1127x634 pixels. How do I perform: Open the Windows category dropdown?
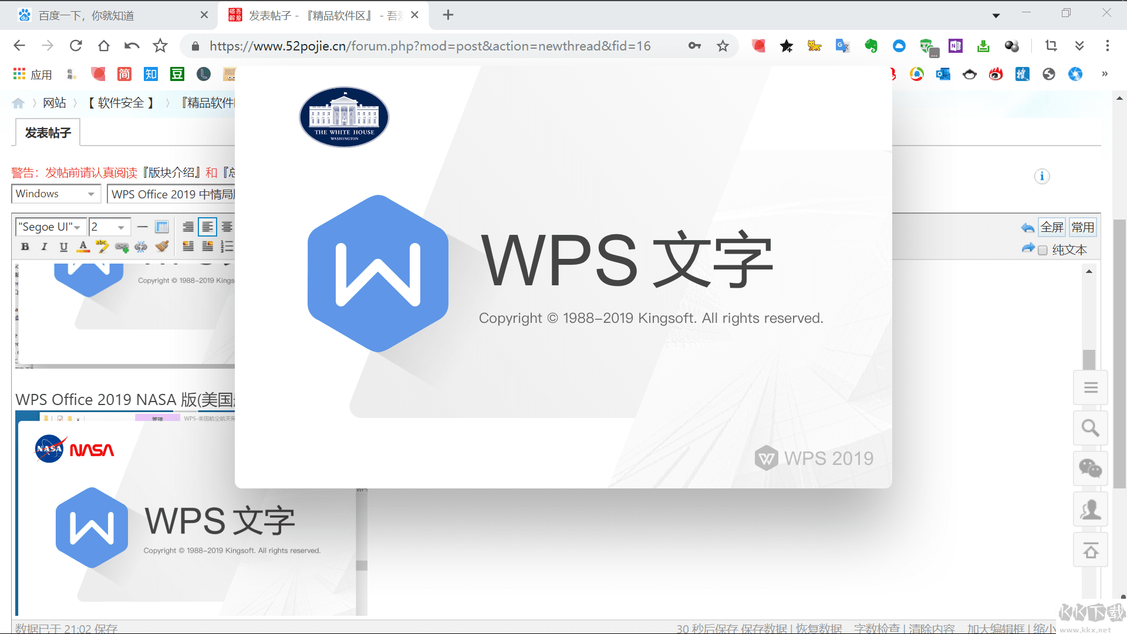pyautogui.click(x=56, y=194)
